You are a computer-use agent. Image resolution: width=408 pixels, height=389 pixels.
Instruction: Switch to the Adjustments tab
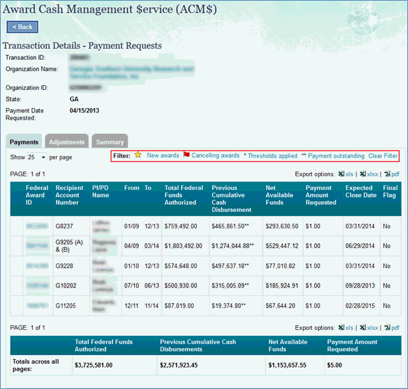66,142
